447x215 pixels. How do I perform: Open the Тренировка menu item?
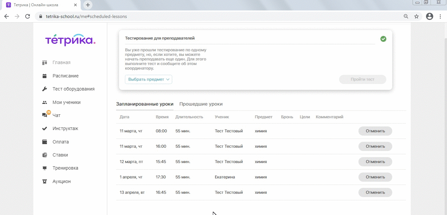pos(65,168)
